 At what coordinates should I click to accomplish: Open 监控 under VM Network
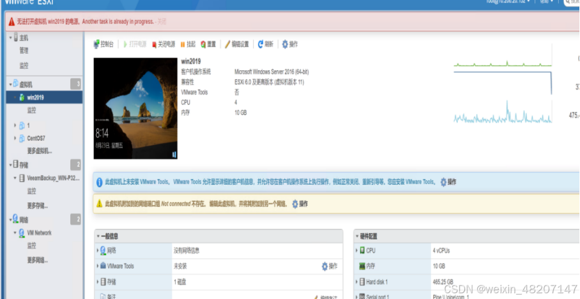(31, 246)
